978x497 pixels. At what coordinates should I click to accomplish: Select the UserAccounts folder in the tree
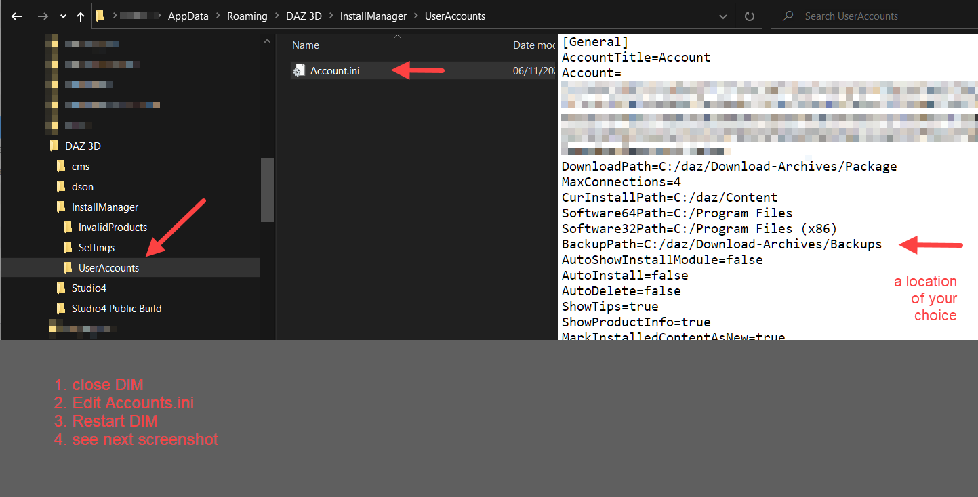pos(108,267)
